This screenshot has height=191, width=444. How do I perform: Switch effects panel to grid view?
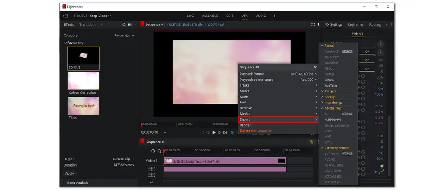tap(129, 25)
